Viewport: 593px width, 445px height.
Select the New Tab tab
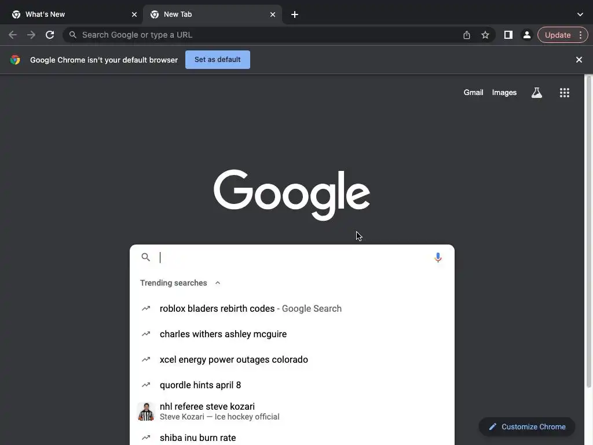[213, 14]
